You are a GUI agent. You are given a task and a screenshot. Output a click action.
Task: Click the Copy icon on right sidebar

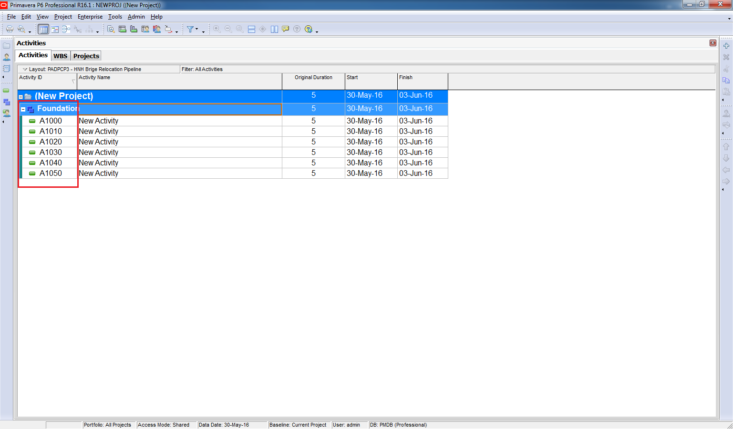(726, 80)
